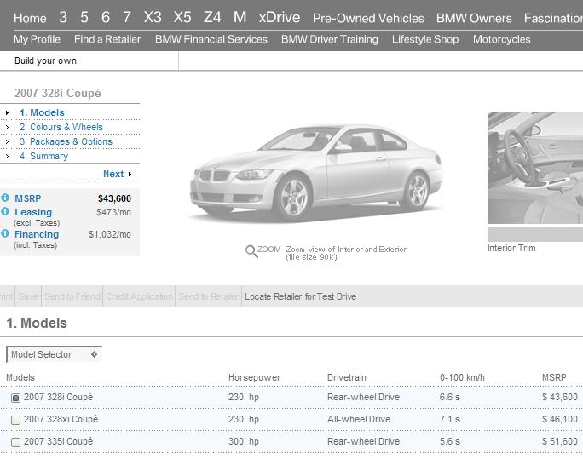Select the 2007 335i Coupé option
This screenshot has width=583, height=465.
click(15, 442)
